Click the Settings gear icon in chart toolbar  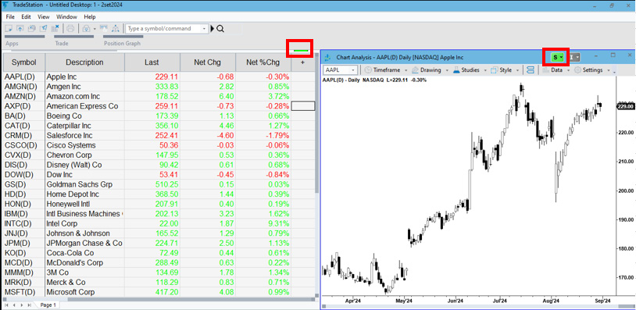click(x=577, y=70)
